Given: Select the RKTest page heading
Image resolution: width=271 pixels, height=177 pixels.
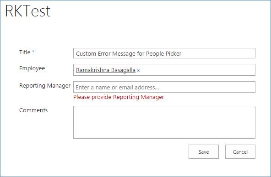Looking at the screenshot, I should [x=27, y=11].
